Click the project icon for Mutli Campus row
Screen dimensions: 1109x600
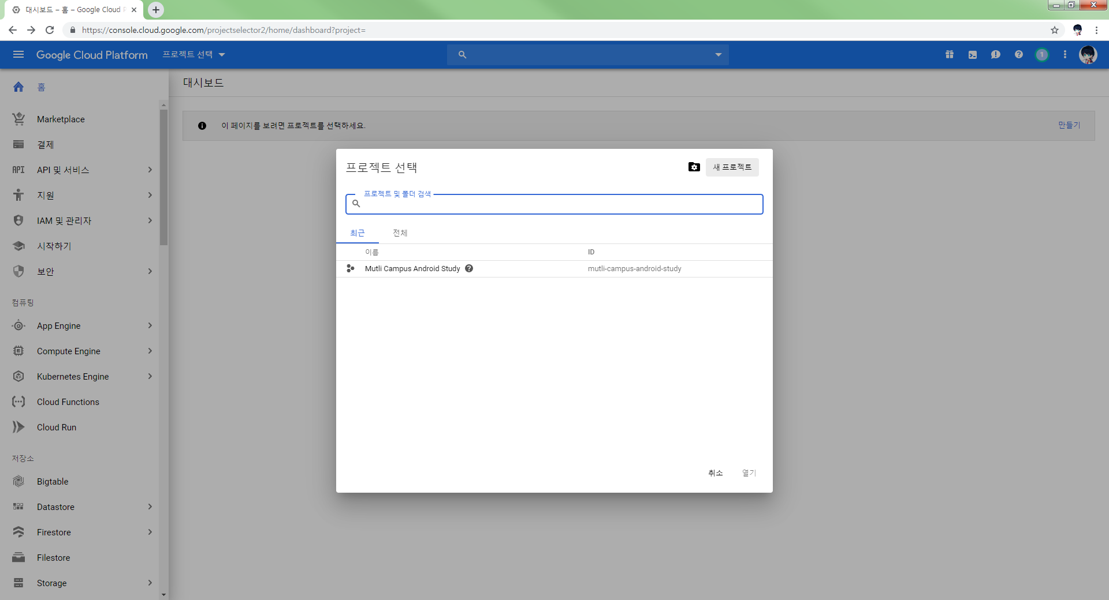pos(350,268)
